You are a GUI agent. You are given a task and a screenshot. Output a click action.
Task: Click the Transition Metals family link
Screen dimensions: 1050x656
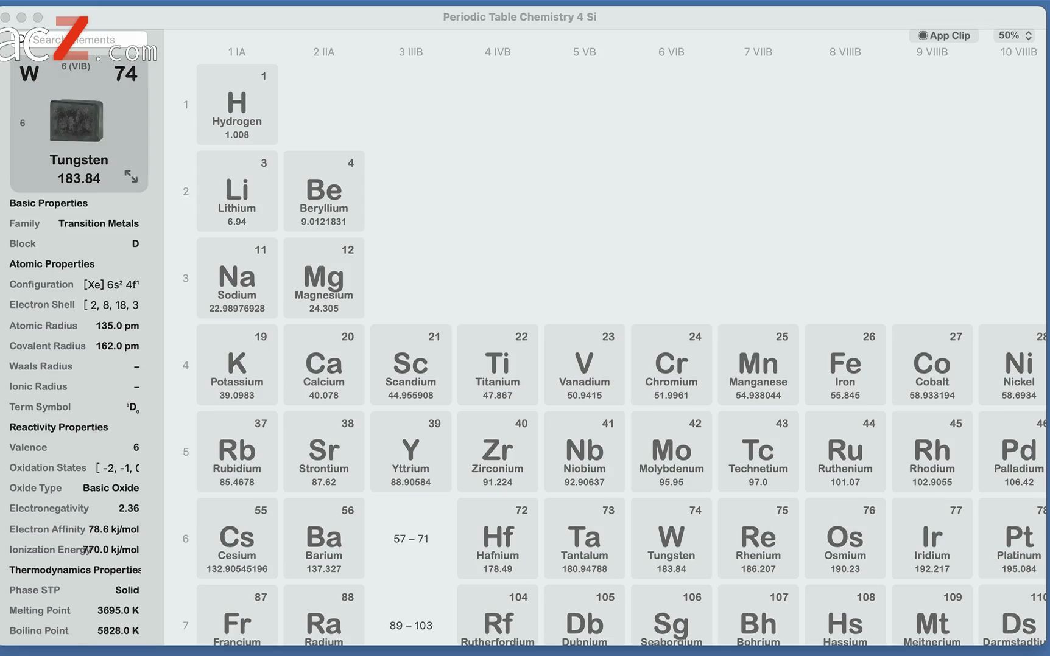(98, 223)
